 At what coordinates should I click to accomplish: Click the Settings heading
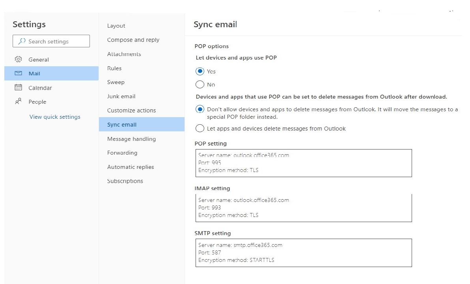point(29,24)
